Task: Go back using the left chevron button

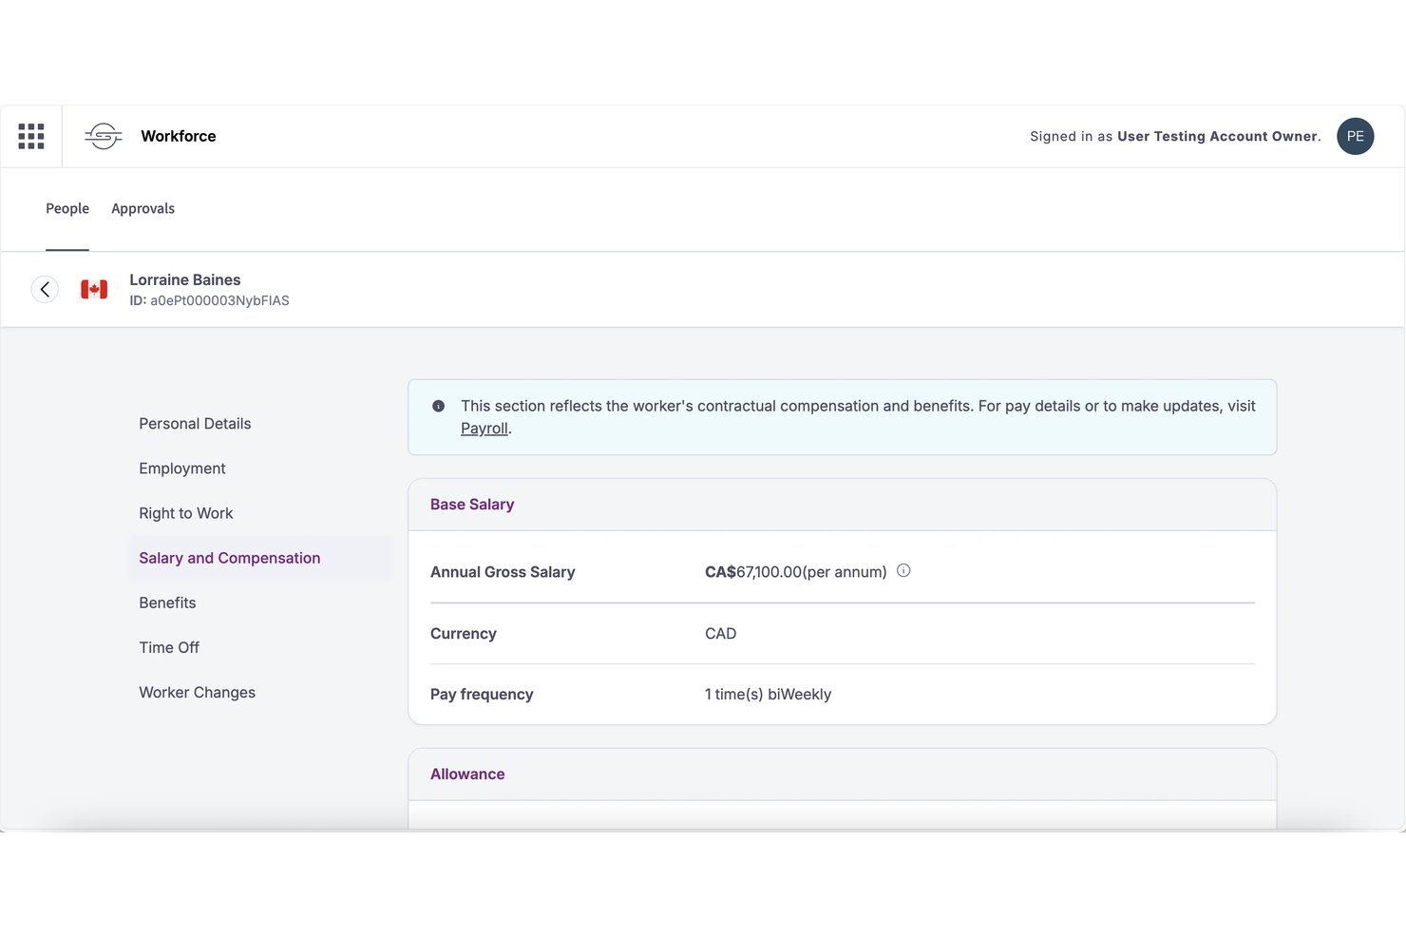Action: tap(45, 289)
